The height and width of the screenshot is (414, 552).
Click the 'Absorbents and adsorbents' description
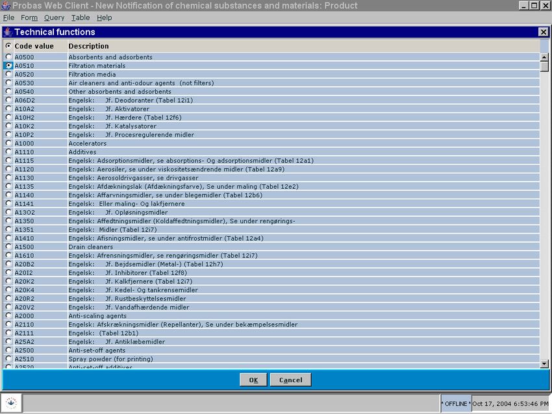(x=110, y=57)
